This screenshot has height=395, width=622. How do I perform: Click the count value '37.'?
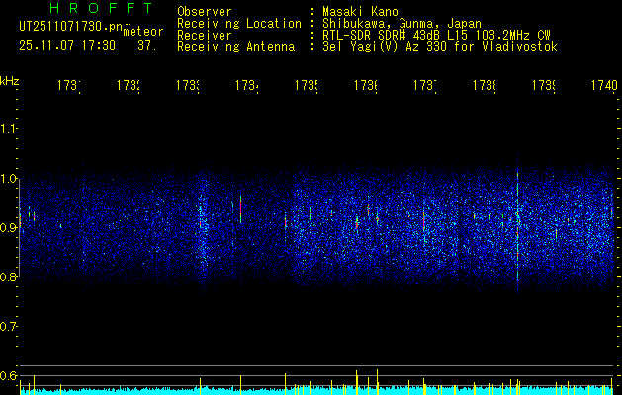[147, 46]
